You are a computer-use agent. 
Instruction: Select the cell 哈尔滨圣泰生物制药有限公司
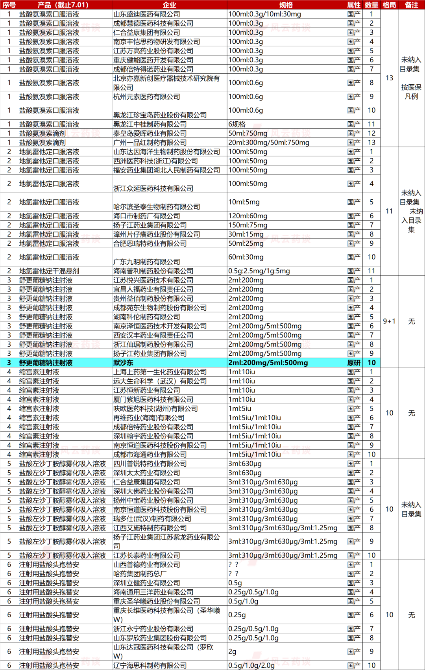(170, 202)
